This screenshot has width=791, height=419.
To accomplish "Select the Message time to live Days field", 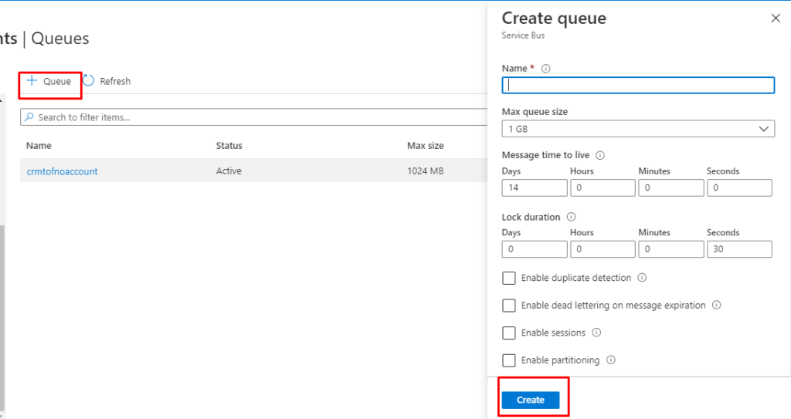I will tap(535, 188).
